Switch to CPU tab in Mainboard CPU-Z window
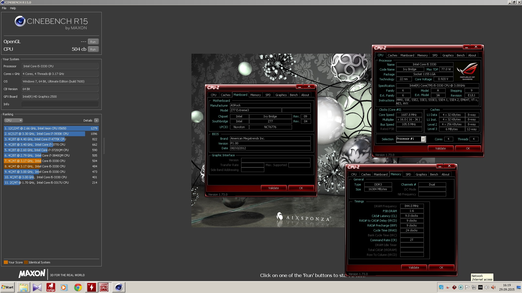 [x=213, y=95]
